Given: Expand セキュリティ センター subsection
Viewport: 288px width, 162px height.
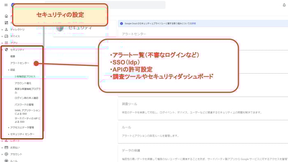Looking at the screenshot, I should coord(9,134).
